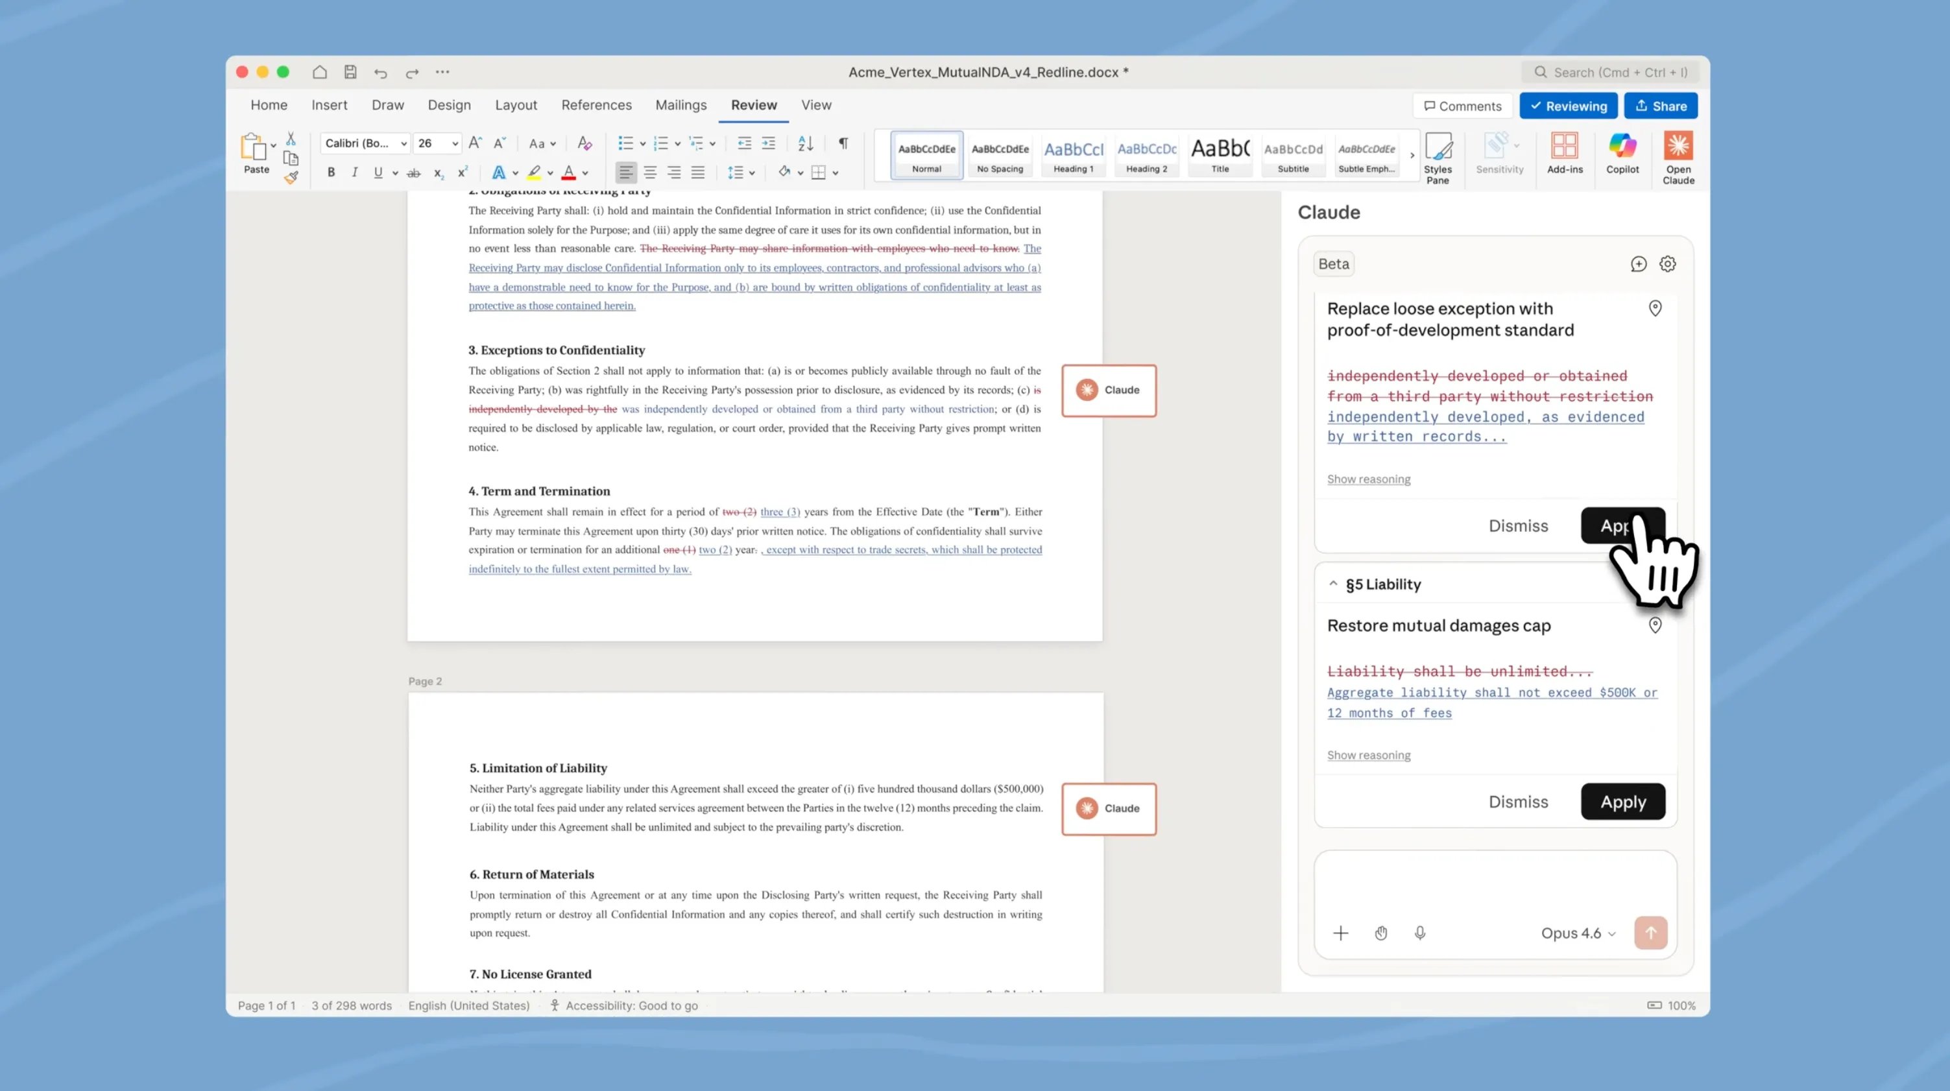Image resolution: width=1950 pixels, height=1091 pixels.
Task: Enable strikethrough formatting
Action: pos(414,173)
